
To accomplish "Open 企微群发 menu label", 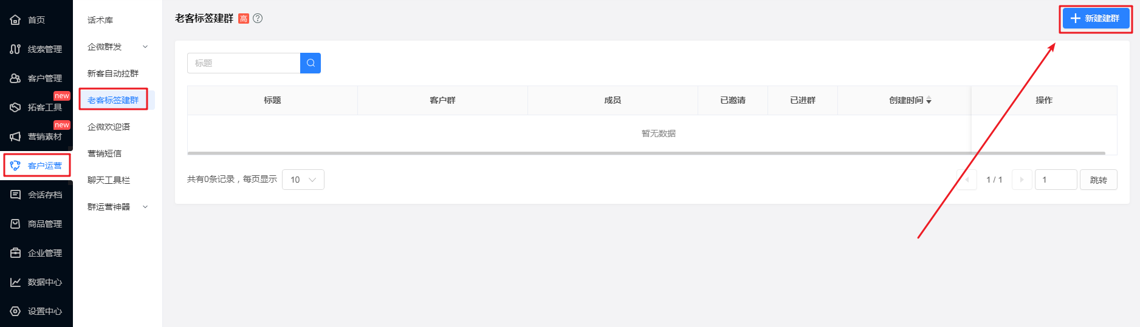I will [x=105, y=47].
